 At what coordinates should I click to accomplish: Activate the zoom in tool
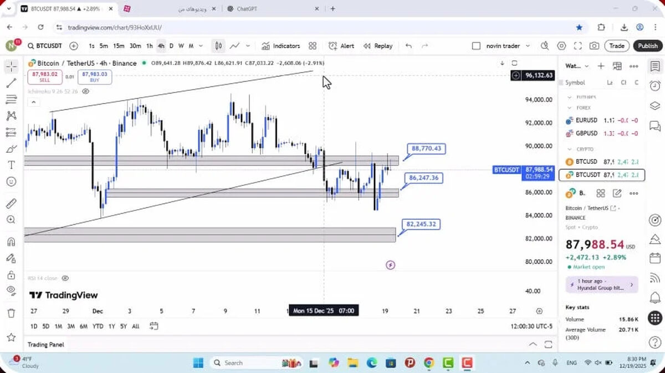(x=11, y=220)
